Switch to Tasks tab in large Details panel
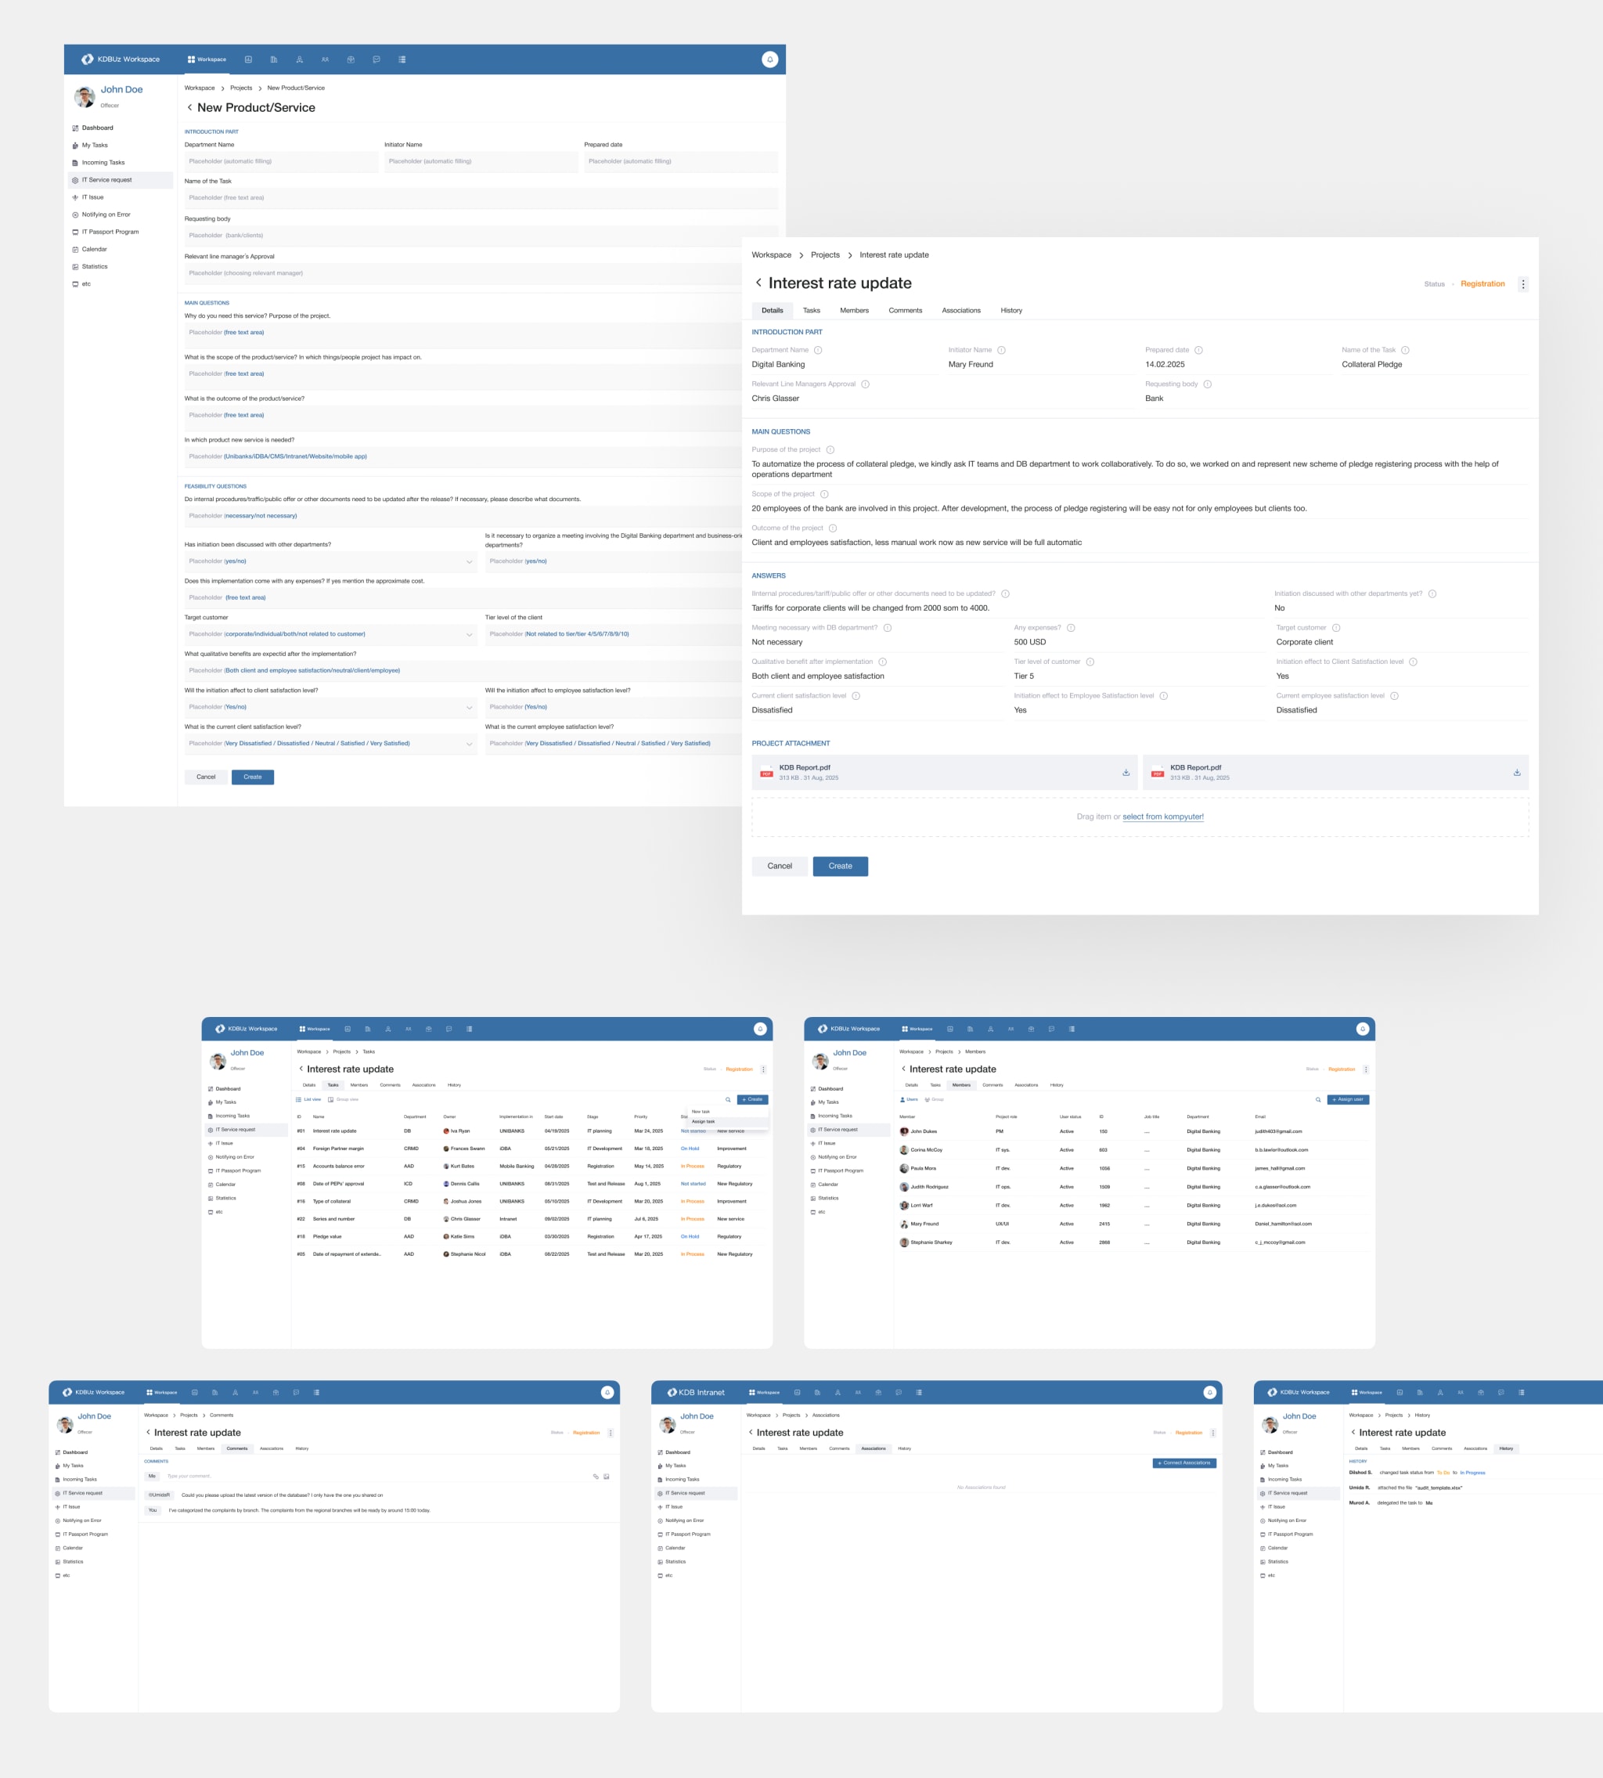The image size is (1603, 1778). (811, 310)
